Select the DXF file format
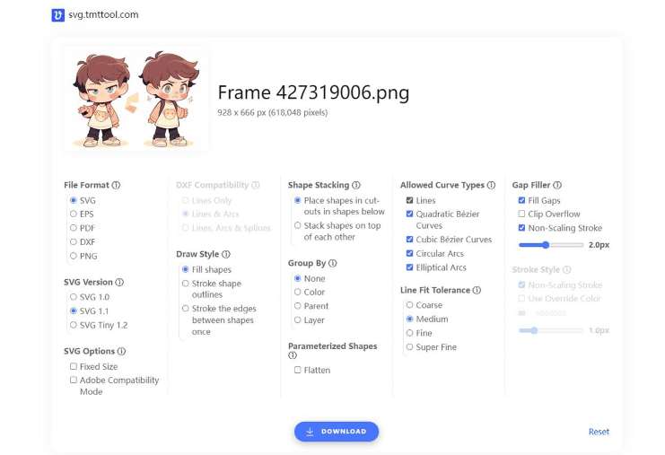The height and width of the screenshot is (455, 665). point(74,242)
